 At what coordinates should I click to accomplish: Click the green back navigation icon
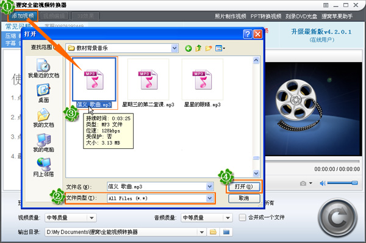point(188,48)
